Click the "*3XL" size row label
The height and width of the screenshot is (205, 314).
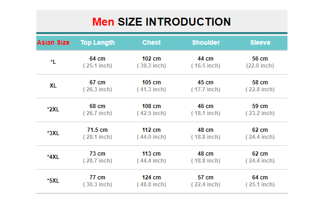coord(53,133)
